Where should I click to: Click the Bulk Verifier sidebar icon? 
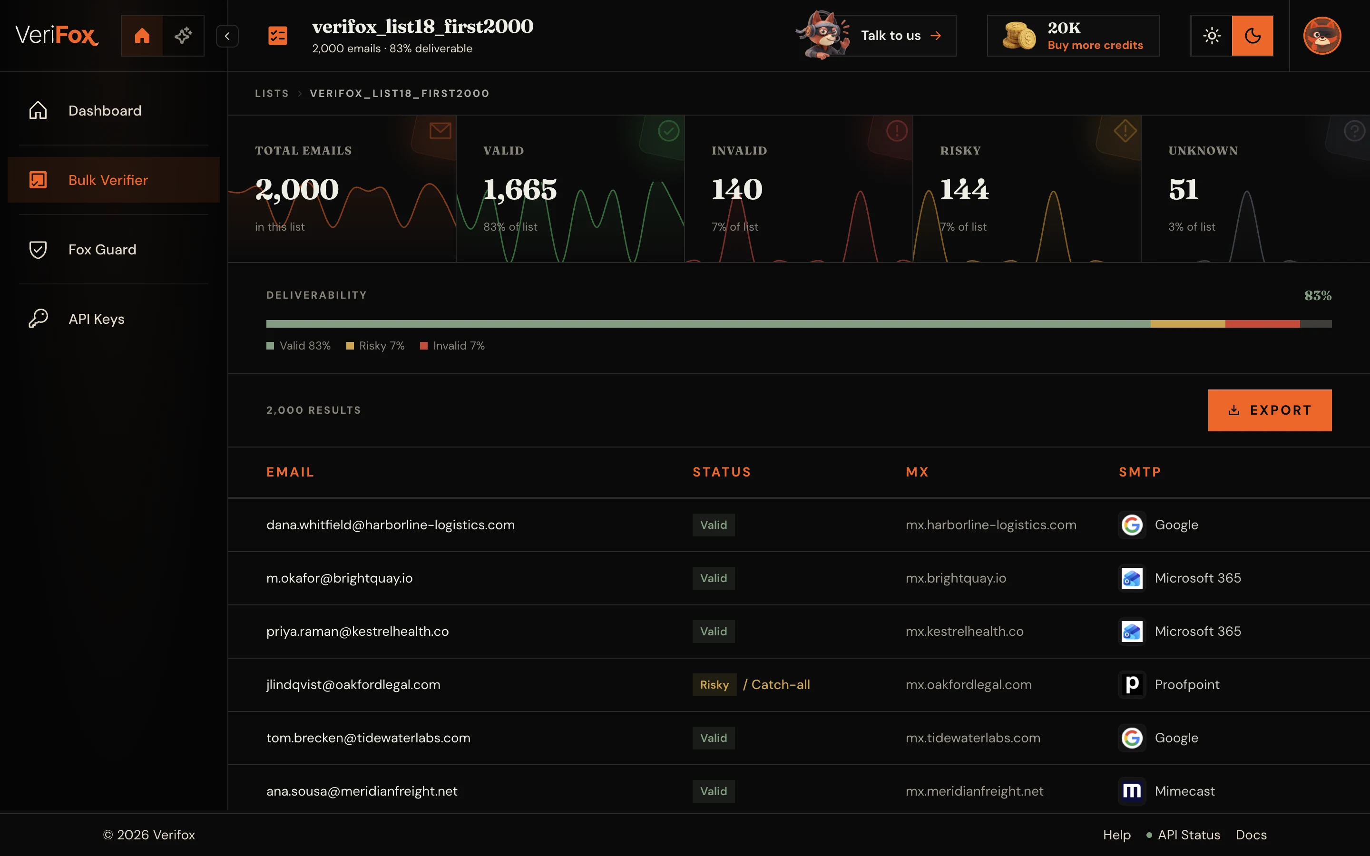coord(38,180)
